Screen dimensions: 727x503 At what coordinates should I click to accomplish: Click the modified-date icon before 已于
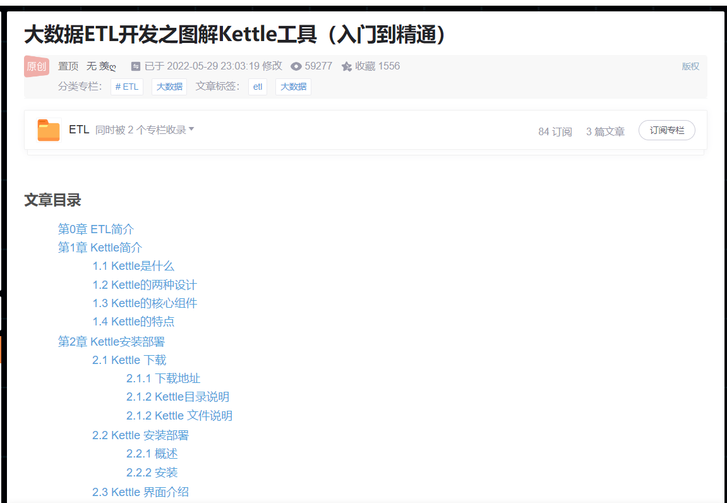click(135, 66)
